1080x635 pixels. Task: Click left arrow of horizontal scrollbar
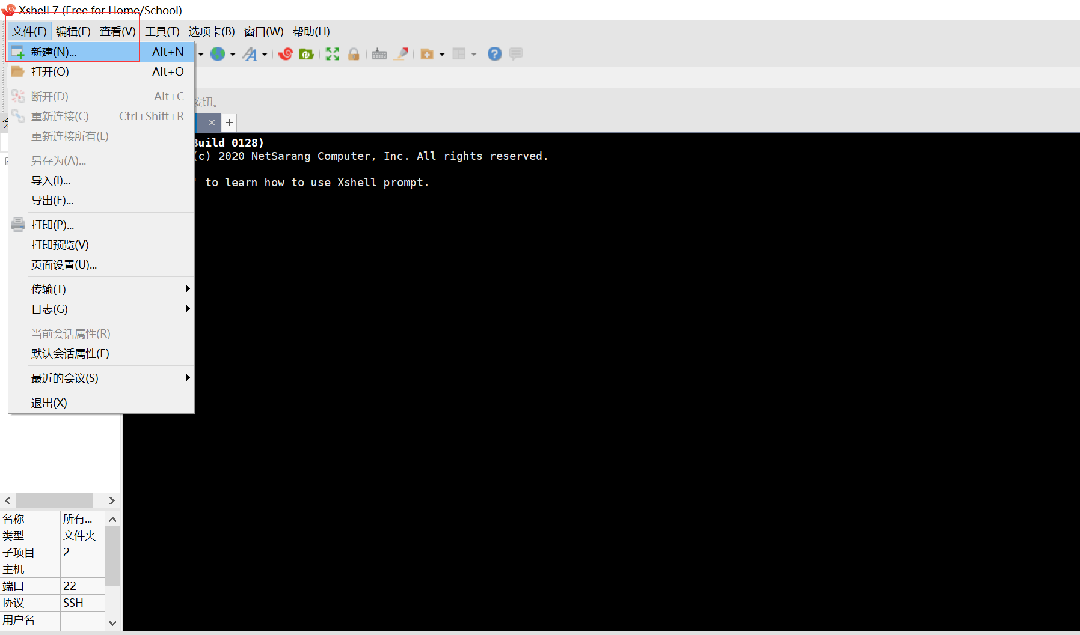tap(8, 500)
